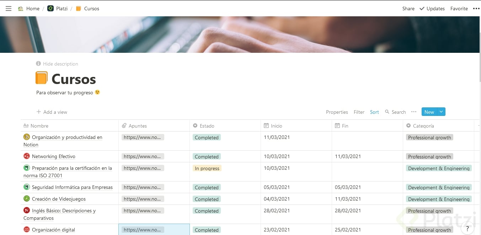Click Add a view
Image resolution: width=481 pixels, height=235 pixels.
52,112
